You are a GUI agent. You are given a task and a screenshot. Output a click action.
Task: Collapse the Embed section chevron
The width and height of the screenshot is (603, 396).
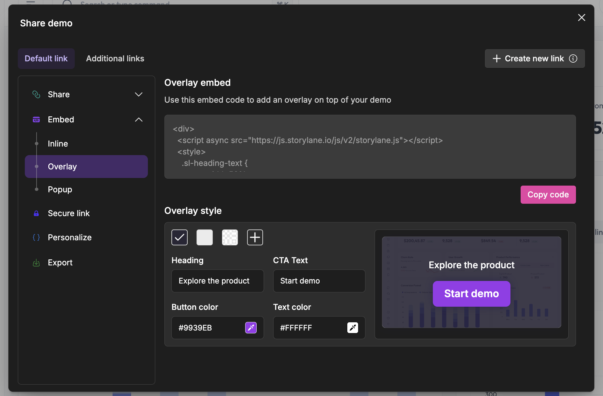click(x=139, y=119)
